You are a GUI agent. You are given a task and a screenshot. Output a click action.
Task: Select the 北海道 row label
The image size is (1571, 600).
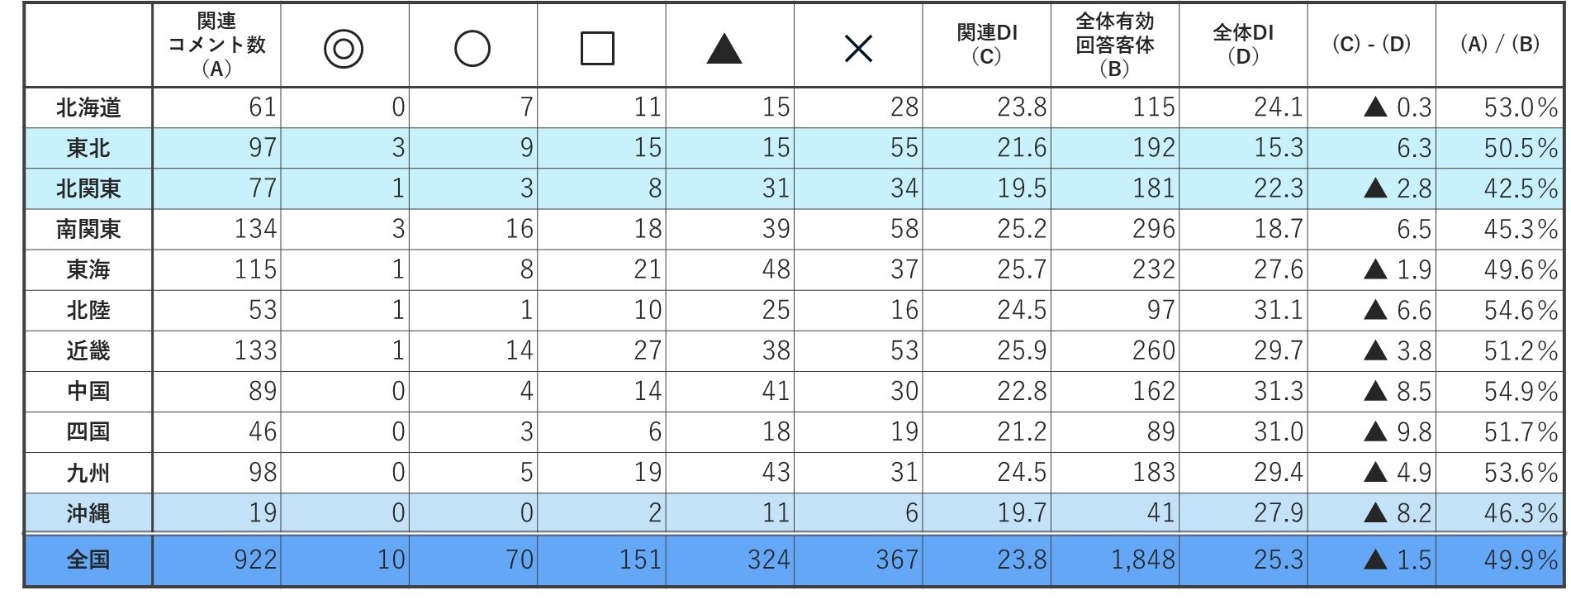point(88,107)
